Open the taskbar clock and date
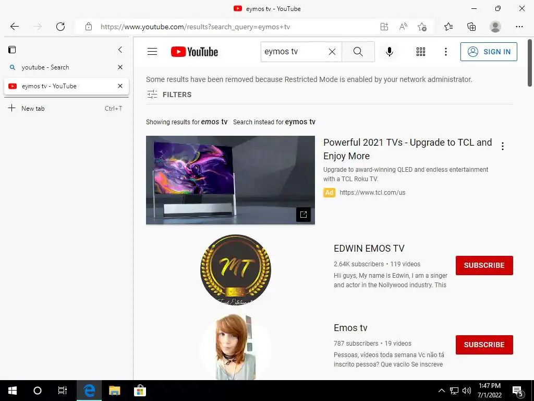Image resolution: width=534 pixels, height=401 pixels. (489, 391)
